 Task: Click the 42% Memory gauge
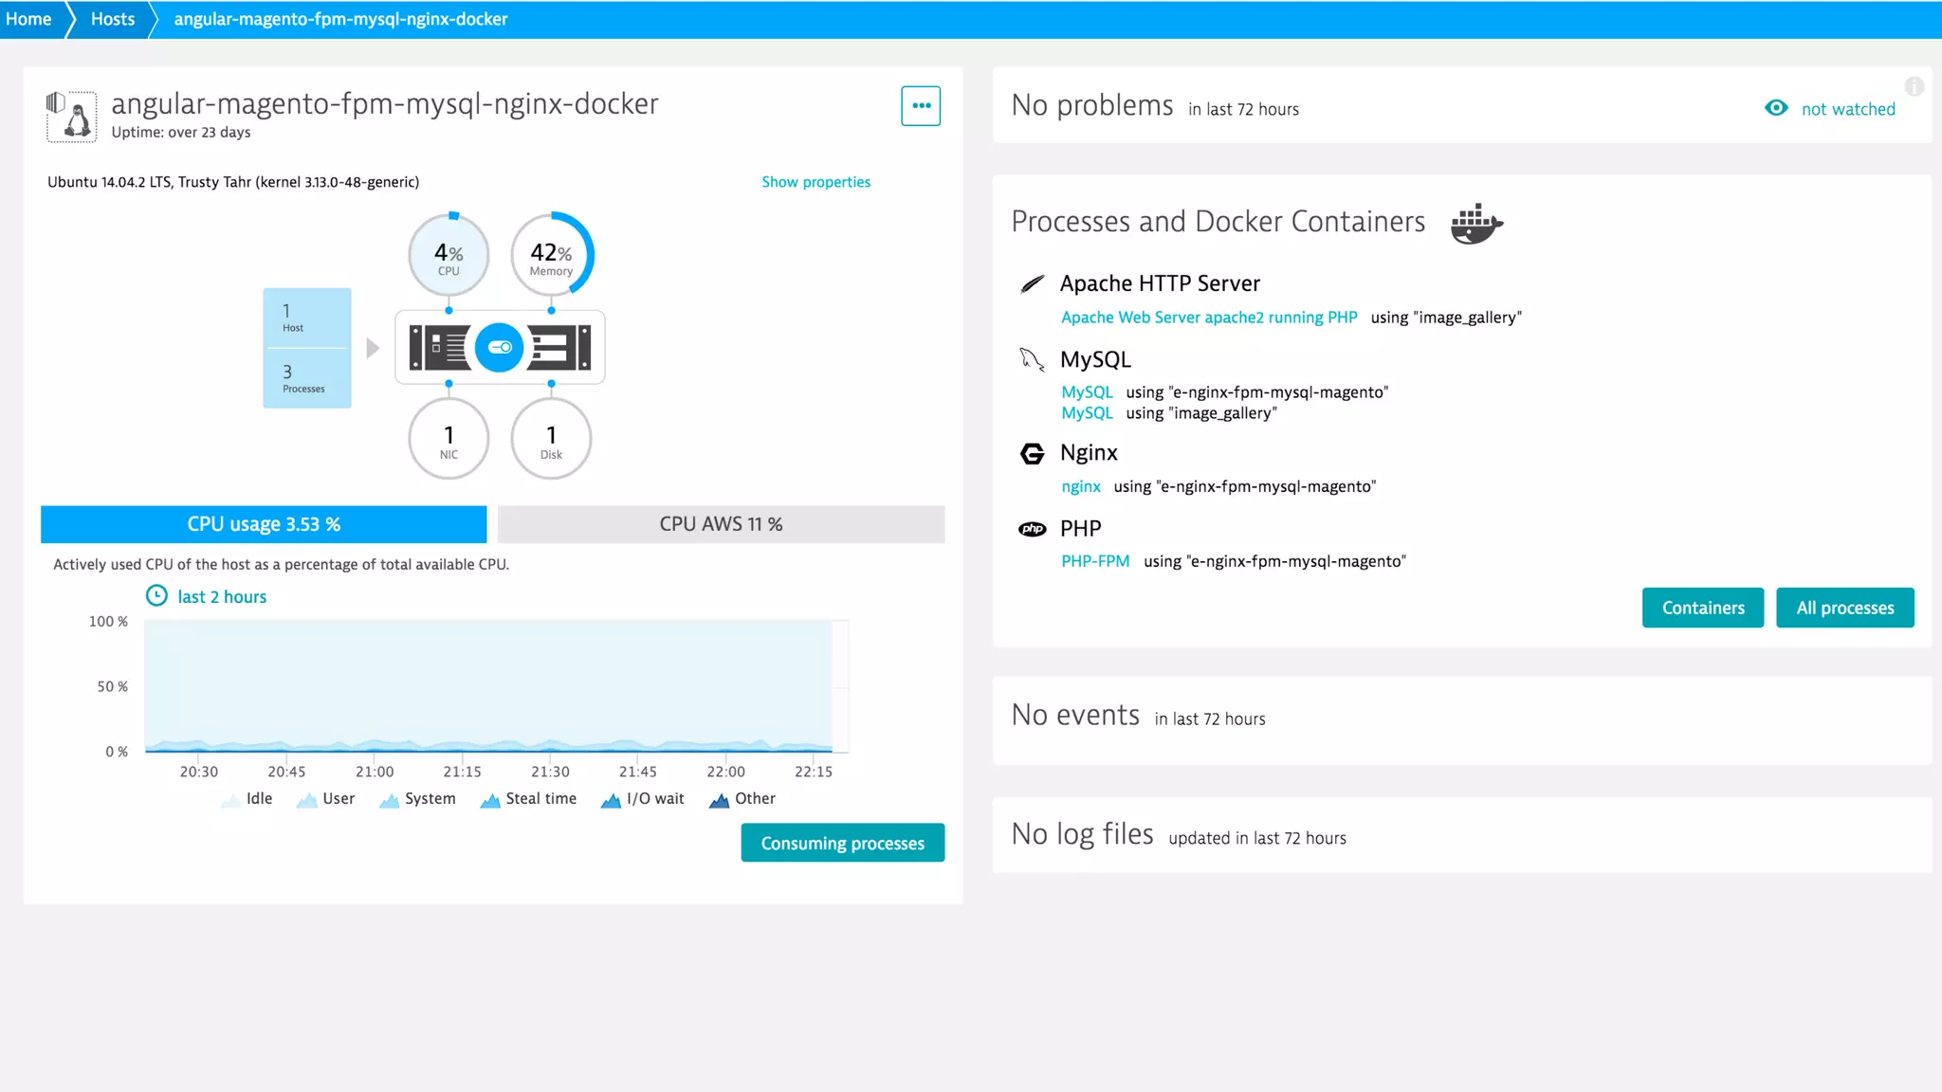click(551, 256)
